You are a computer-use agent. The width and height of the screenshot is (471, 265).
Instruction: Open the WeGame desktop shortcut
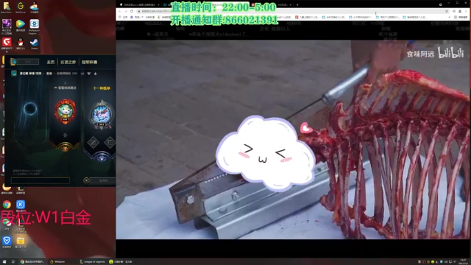(21, 7)
